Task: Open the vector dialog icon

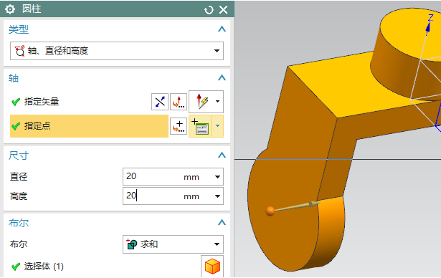Action: pyautogui.click(x=179, y=102)
